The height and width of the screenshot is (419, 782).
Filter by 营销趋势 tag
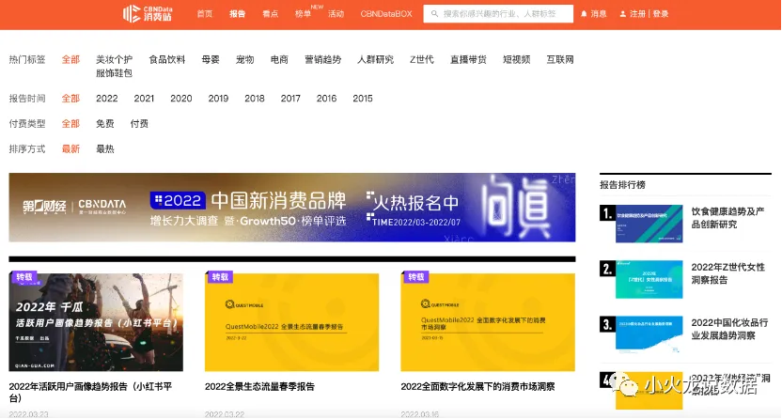(322, 60)
